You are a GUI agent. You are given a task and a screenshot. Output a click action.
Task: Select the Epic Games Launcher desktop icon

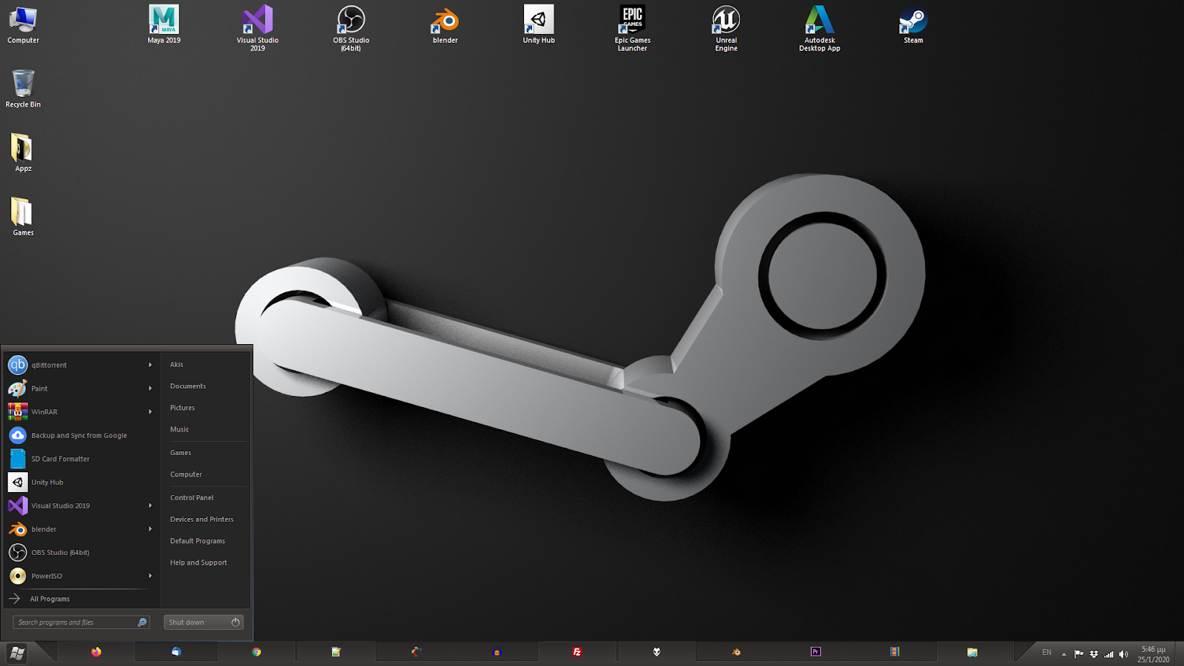pyautogui.click(x=633, y=28)
